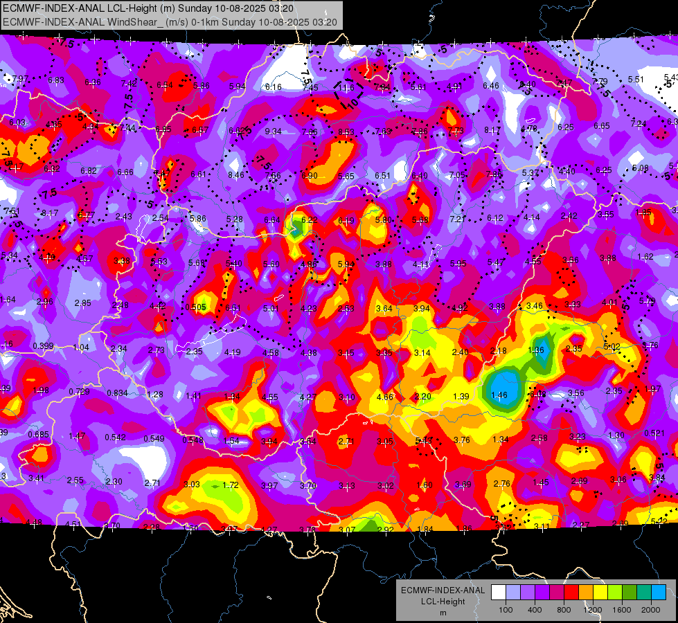Click the value 1.46 in the blue area
Image resolution: width=678 pixels, height=623 pixels.
click(499, 395)
